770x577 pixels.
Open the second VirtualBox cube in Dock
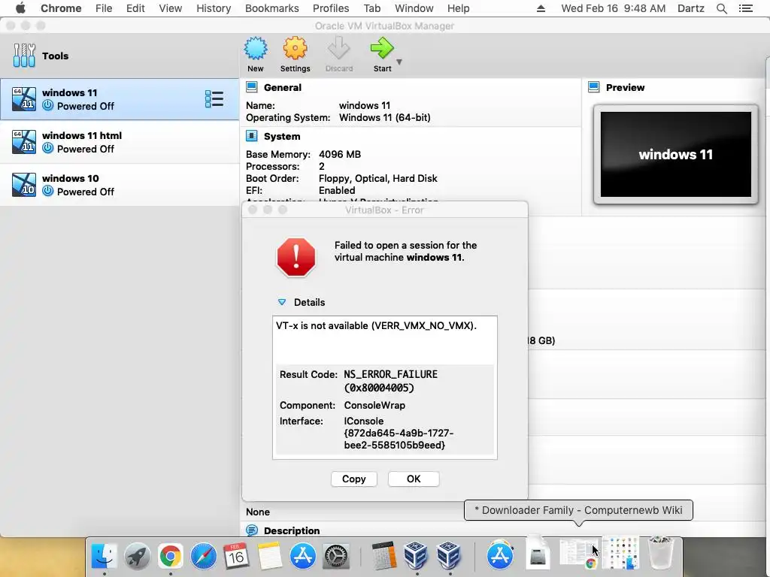449,556
